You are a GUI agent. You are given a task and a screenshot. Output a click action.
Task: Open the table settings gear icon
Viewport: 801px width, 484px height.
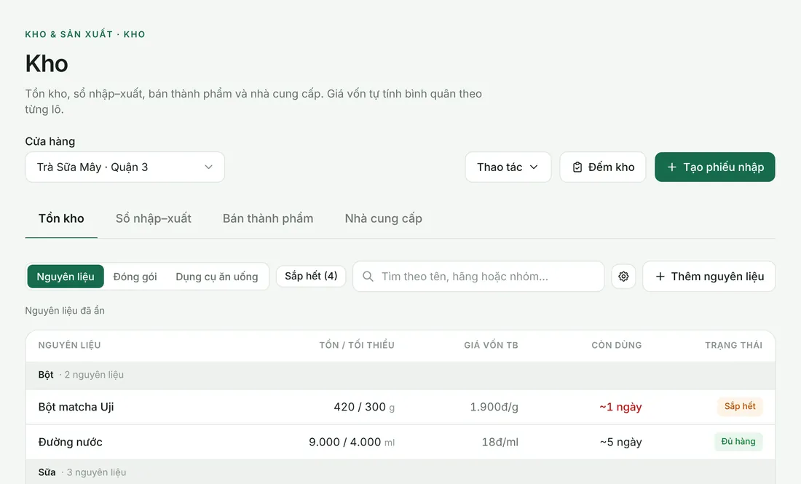point(623,276)
